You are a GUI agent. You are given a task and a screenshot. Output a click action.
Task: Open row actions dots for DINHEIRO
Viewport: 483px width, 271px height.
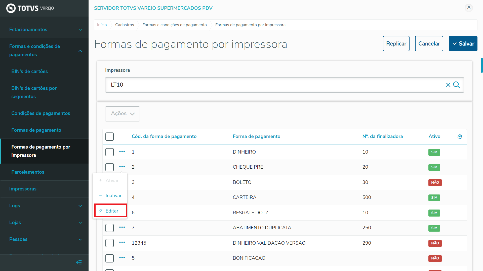(122, 152)
